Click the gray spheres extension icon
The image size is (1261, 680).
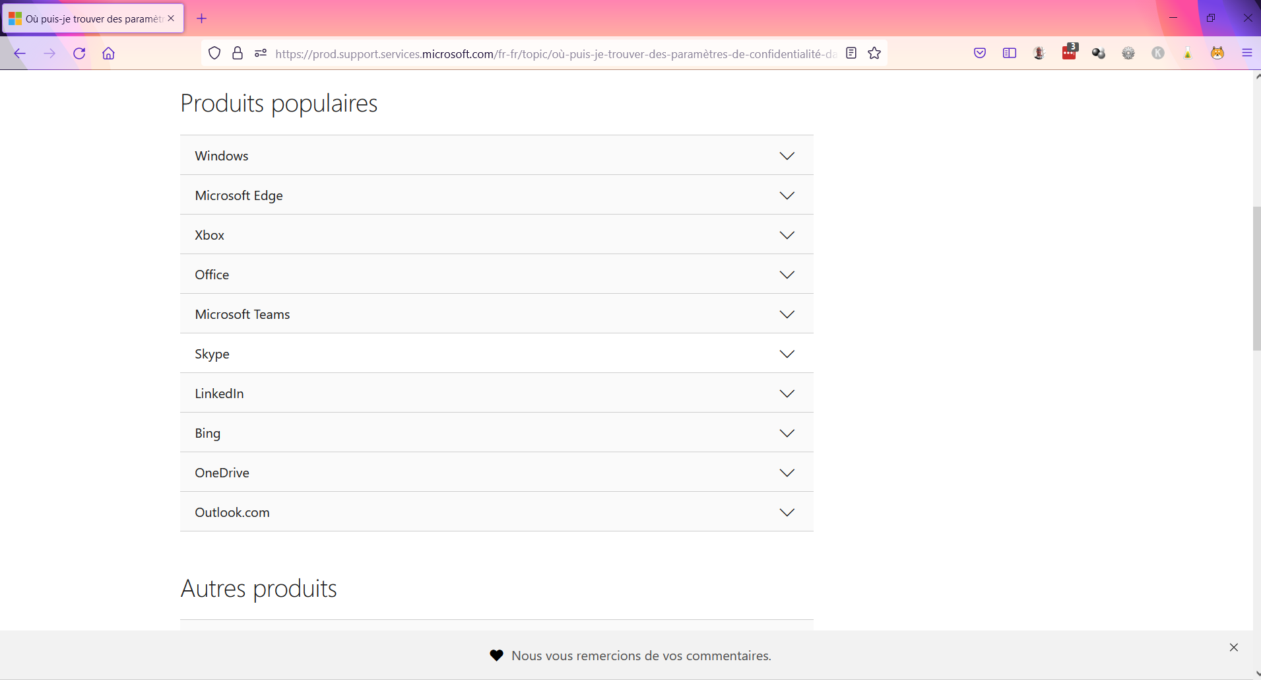tap(1099, 53)
